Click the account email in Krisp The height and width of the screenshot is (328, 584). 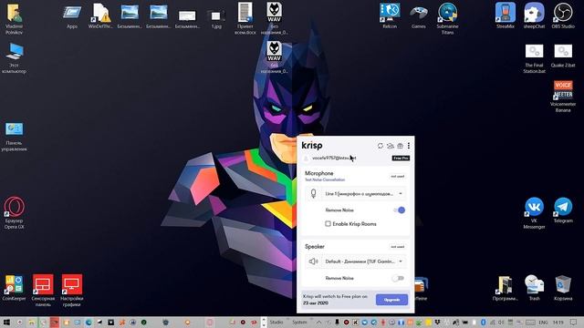tap(334, 158)
